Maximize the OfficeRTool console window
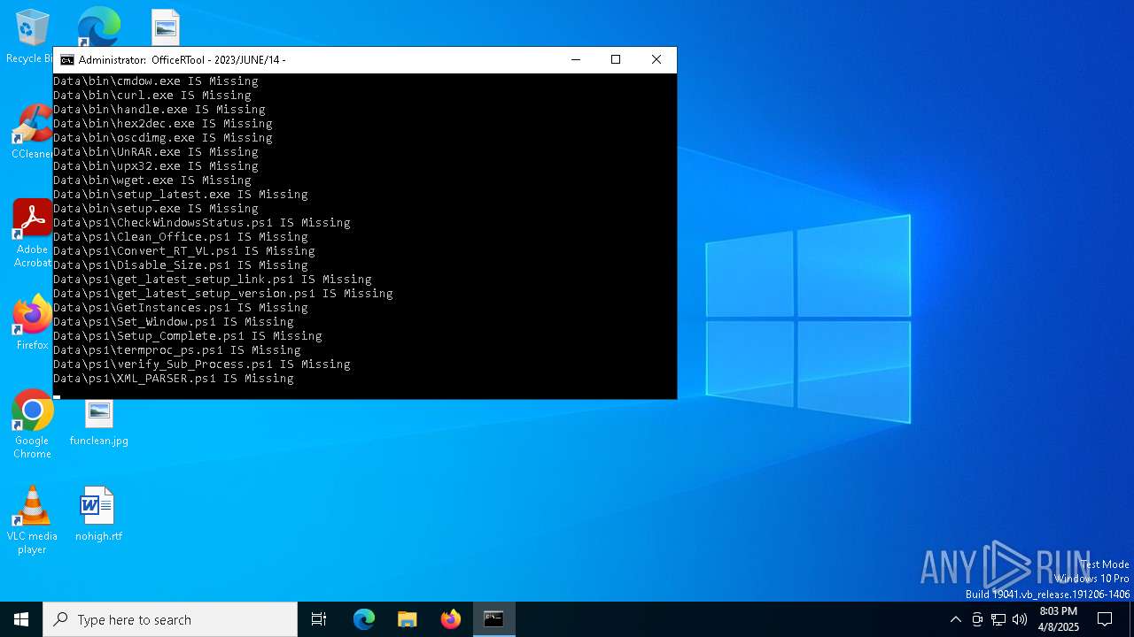This screenshot has width=1134, height=637. (616, 60)
